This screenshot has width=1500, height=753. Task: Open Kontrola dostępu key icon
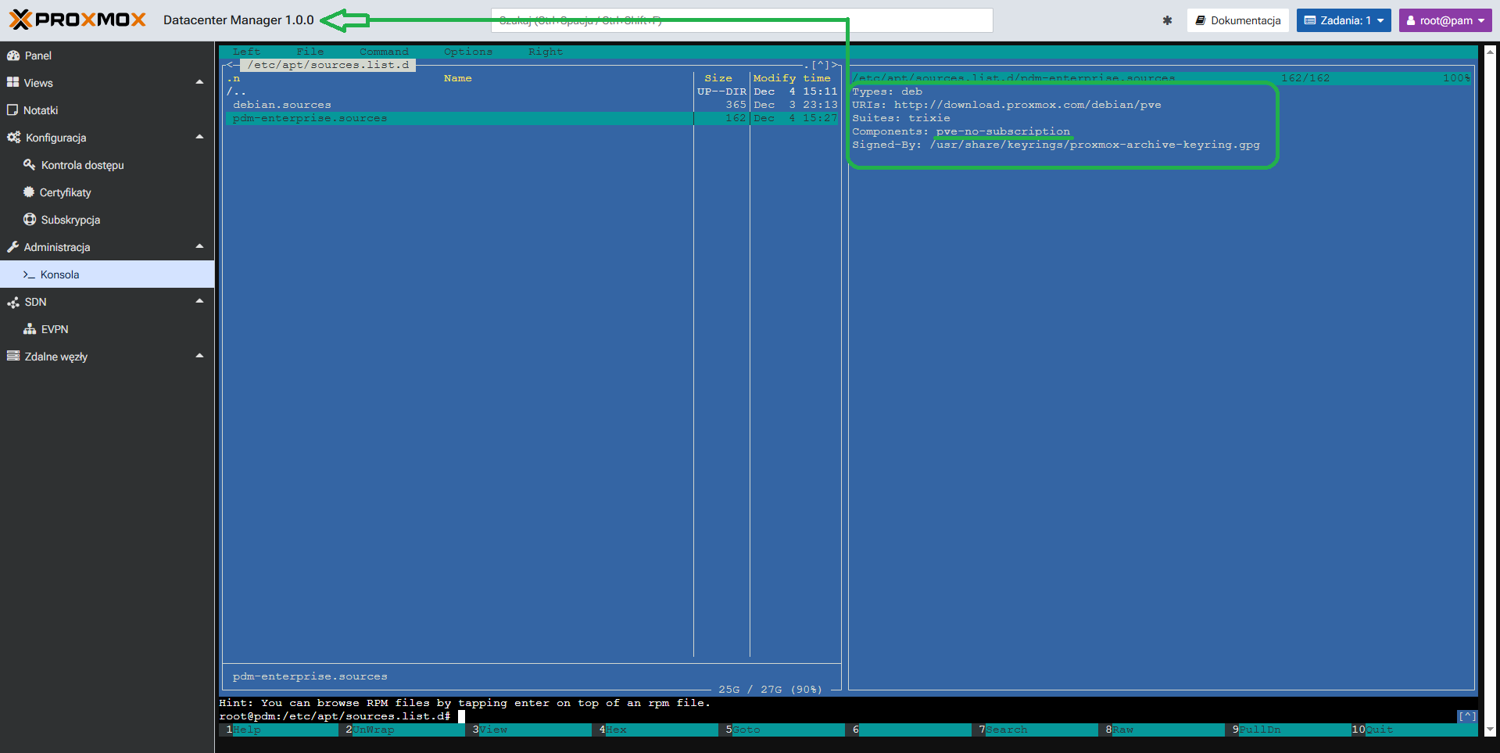[30, 165]
